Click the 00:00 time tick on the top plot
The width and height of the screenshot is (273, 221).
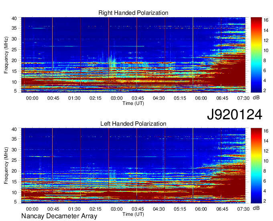pos(32,98)
